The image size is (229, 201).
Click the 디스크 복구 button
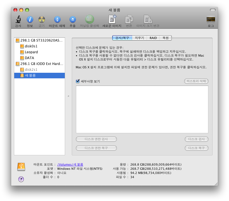196,148
